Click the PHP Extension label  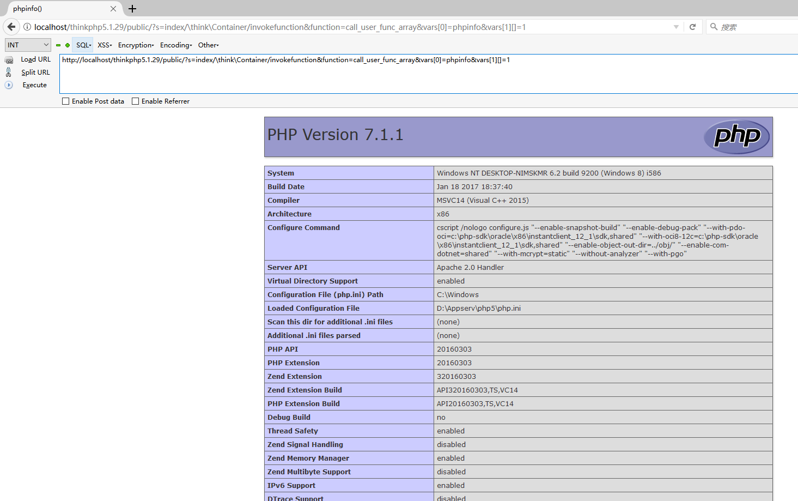point(294,363)
